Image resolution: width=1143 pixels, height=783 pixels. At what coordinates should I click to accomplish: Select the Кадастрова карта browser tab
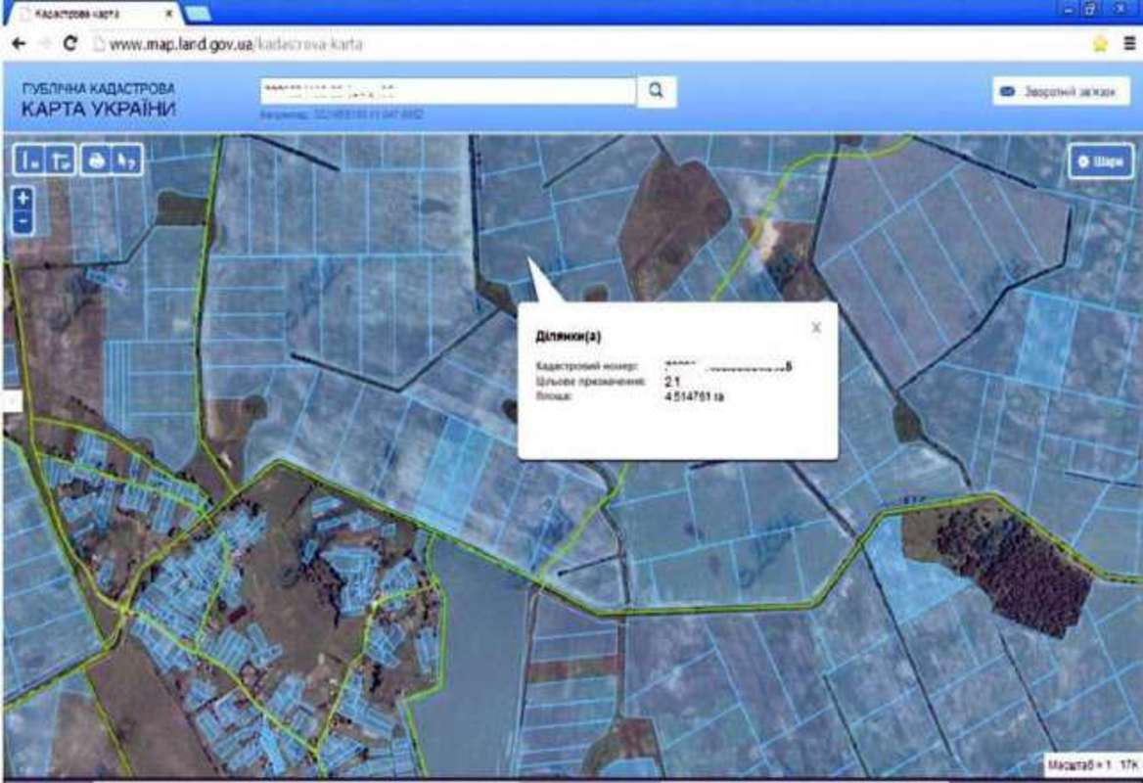point(93,15)
